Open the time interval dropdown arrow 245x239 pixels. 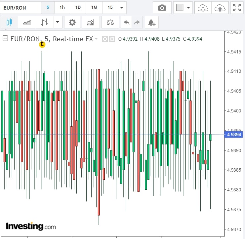(122, 8)
